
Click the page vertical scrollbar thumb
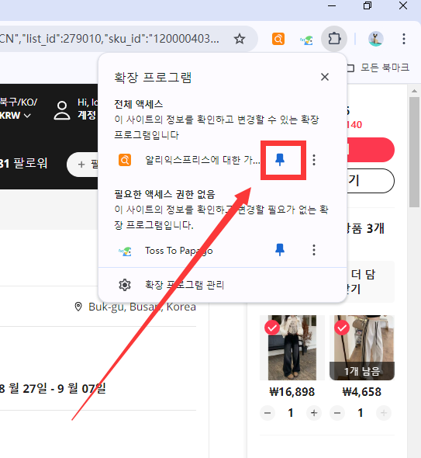click(x=414, y=152)
